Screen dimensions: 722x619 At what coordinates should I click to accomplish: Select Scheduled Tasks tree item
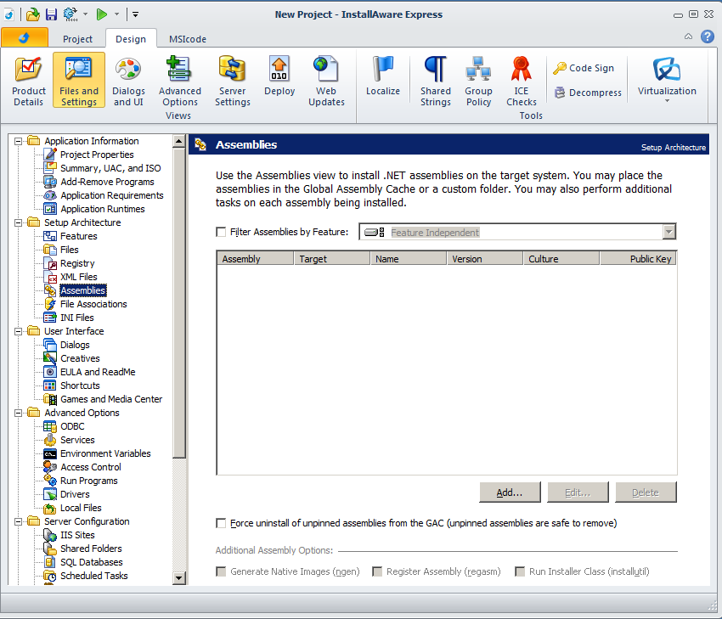point(94,576)
